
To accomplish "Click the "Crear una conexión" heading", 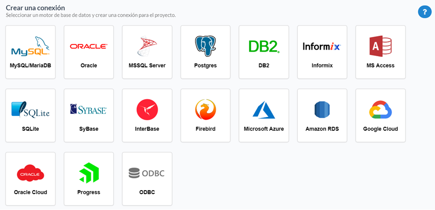I will coord(35,8).
